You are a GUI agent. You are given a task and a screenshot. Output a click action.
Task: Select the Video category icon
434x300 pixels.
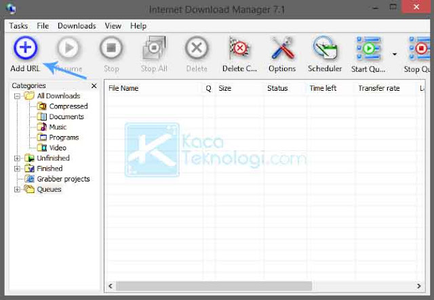[42, 148]
